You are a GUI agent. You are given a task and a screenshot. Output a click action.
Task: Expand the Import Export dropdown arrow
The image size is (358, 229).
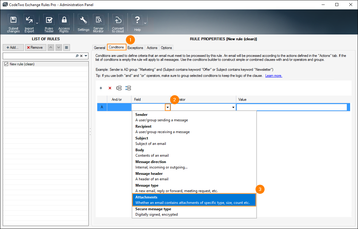click(x=37, y=23)
